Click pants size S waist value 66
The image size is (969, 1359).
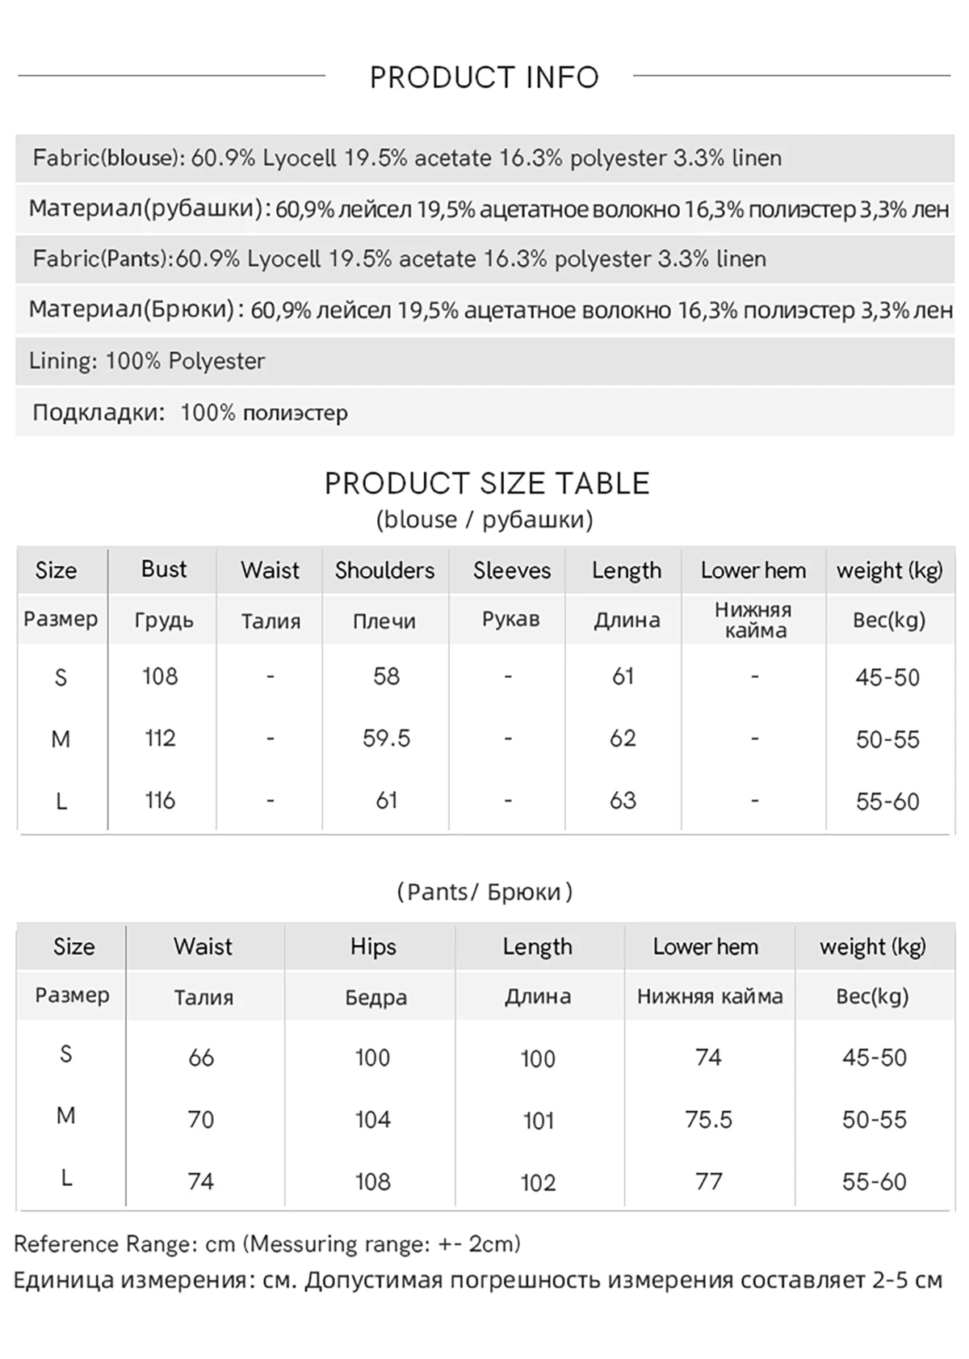201,1058
